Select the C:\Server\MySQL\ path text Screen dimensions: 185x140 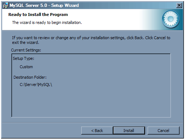[x=36, y=85]
